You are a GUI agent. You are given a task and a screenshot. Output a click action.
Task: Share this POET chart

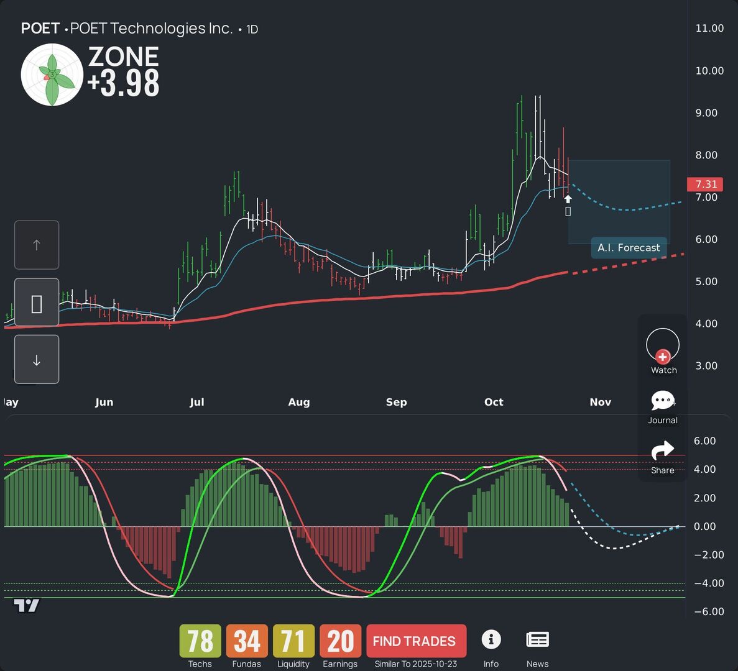(662, 451)
